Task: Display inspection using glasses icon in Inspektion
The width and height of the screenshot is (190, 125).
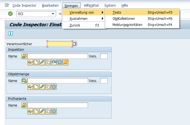Action: click(x=30, y=62)
